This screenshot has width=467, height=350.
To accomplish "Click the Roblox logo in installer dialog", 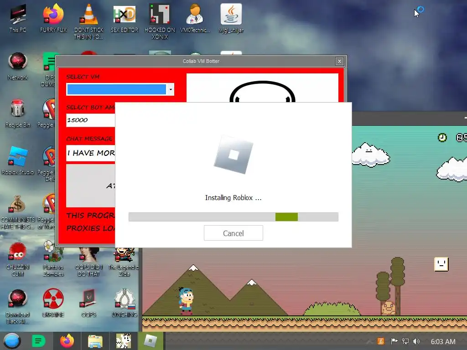I will [233, 154].
